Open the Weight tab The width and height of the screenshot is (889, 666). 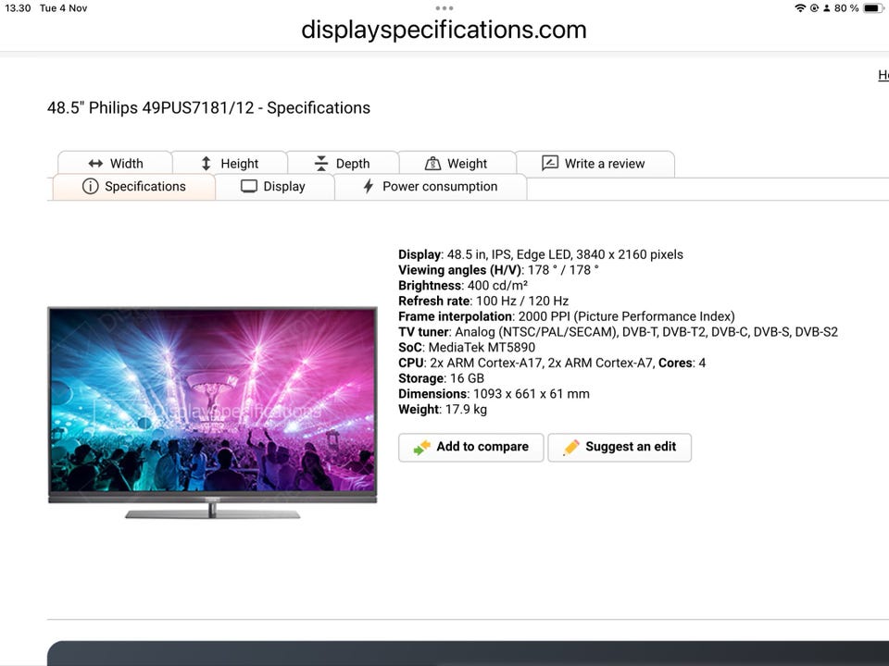457,163
